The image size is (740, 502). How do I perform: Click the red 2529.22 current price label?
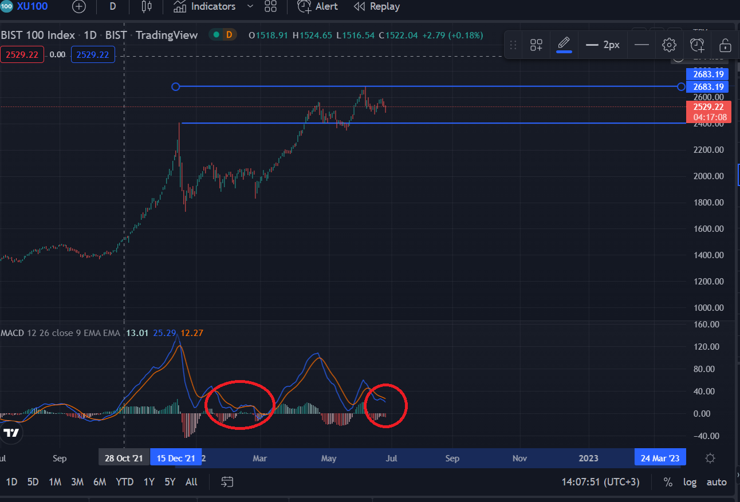[x=708, y=106]
